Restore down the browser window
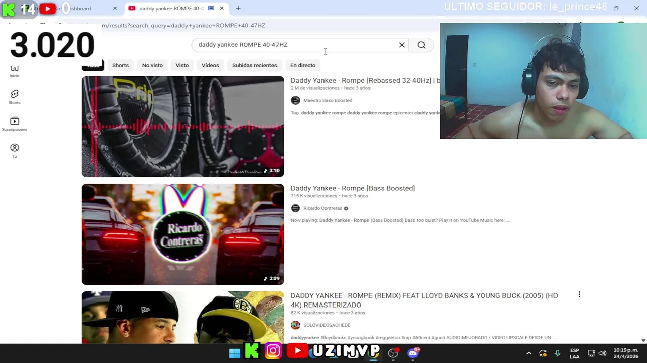 click(x=616, y=8)
